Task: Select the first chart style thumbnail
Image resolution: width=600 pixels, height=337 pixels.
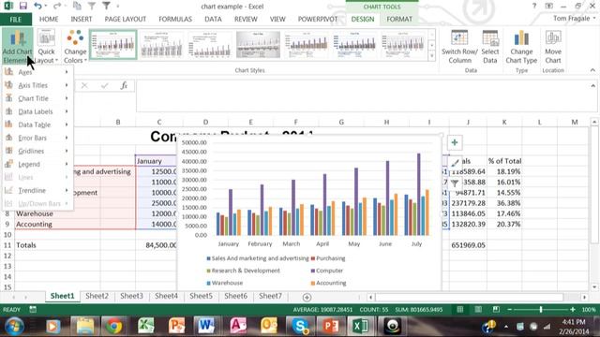Action: click(x=112, y=45)
